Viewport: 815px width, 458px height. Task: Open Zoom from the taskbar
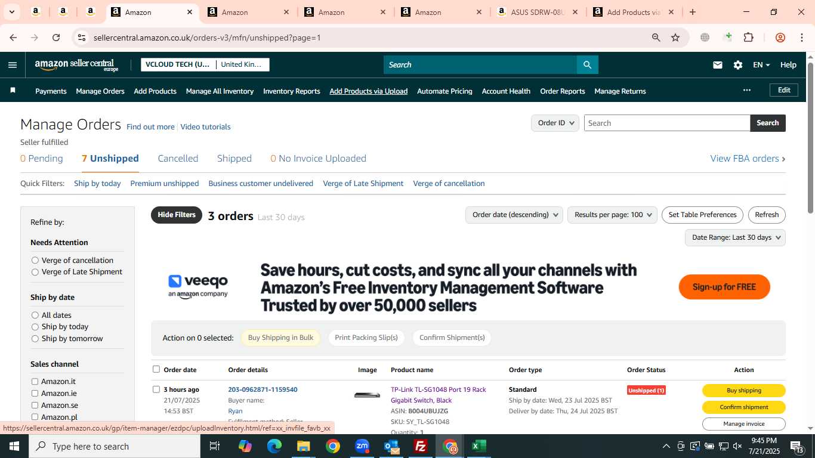[362, 446]
